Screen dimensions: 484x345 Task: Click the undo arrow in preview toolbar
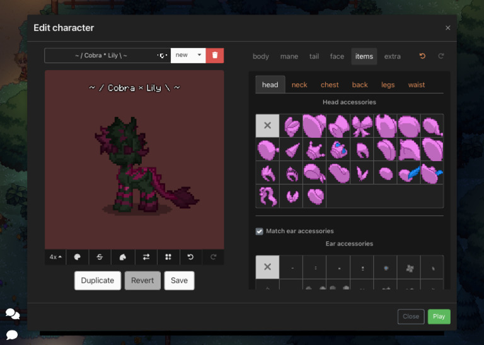[190, 257]
